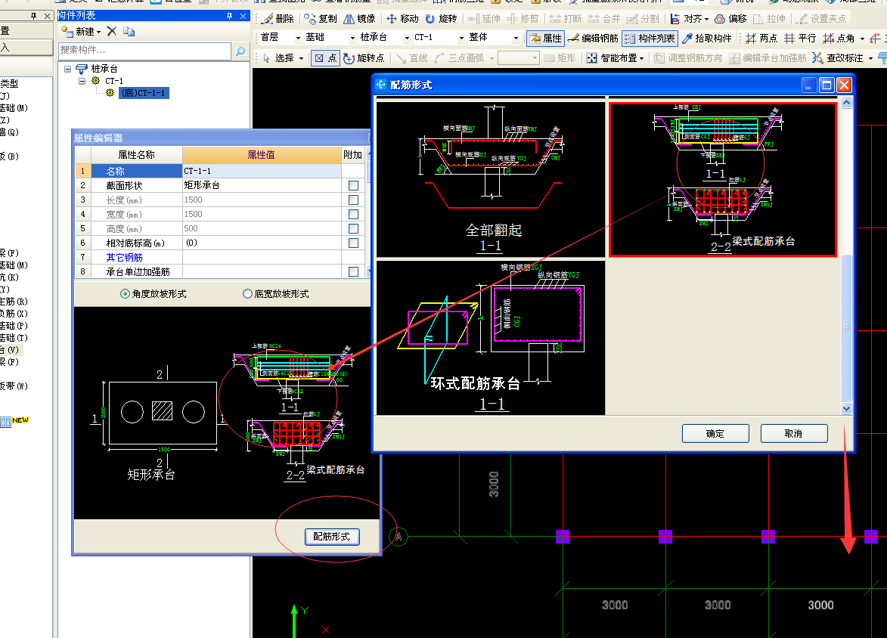
Task: Select the 底宽放坡形式 radio button
Action: pyautogui.click(x=247, y=293)
